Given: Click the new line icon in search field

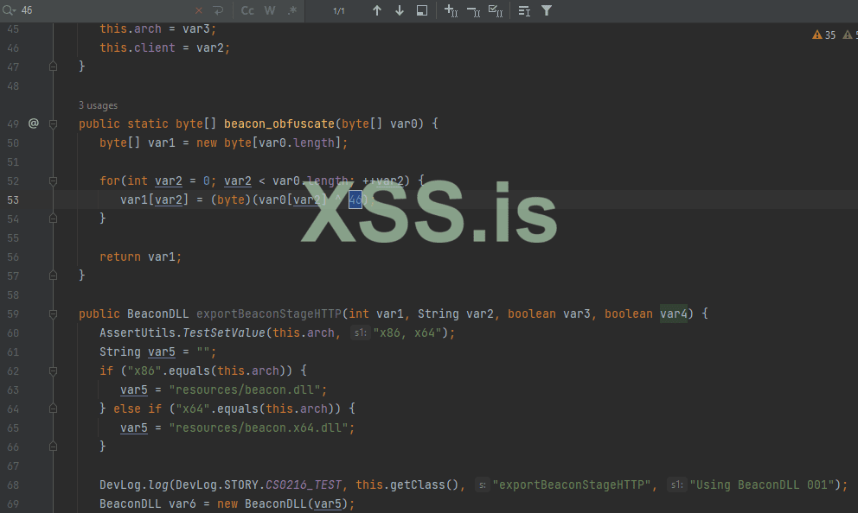Looking at the screenshot, I should tap(218, 10).
